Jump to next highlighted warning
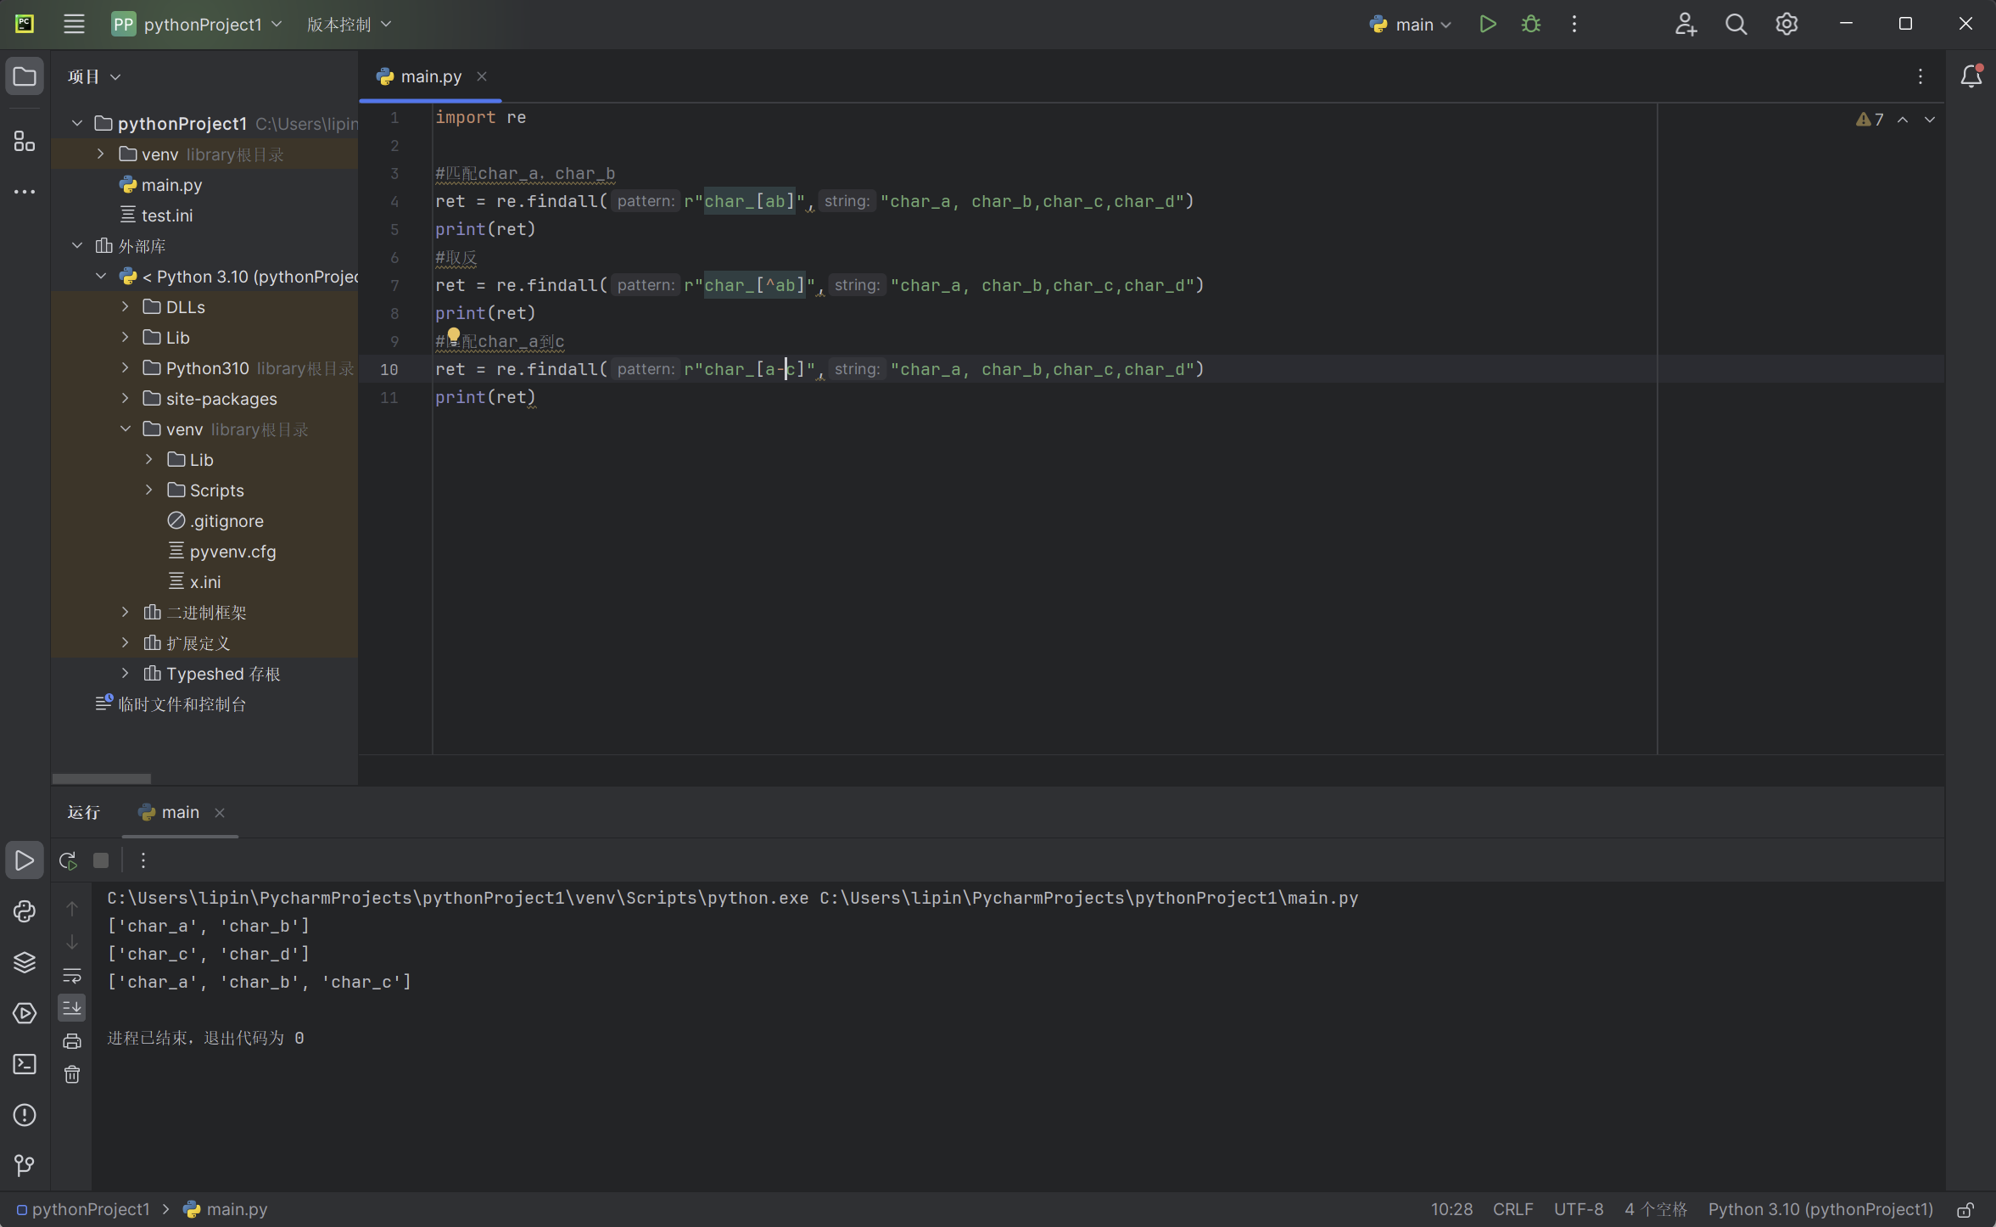Viewport: 1996px width, 1227px height. tap(1930, 120)
